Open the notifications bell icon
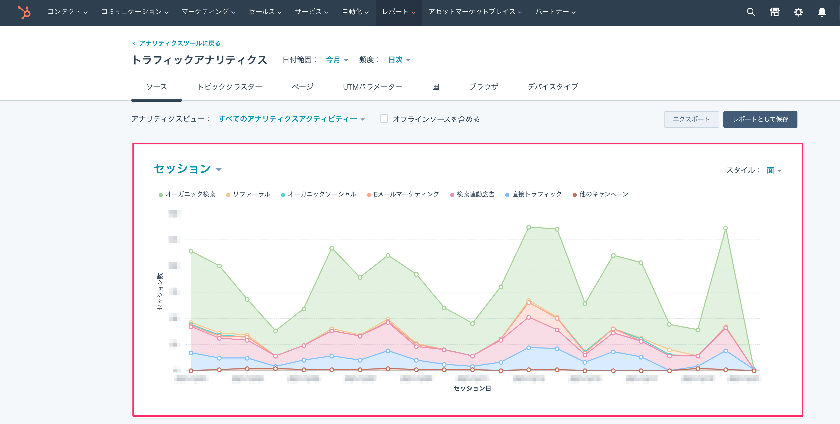 point(822,12)
